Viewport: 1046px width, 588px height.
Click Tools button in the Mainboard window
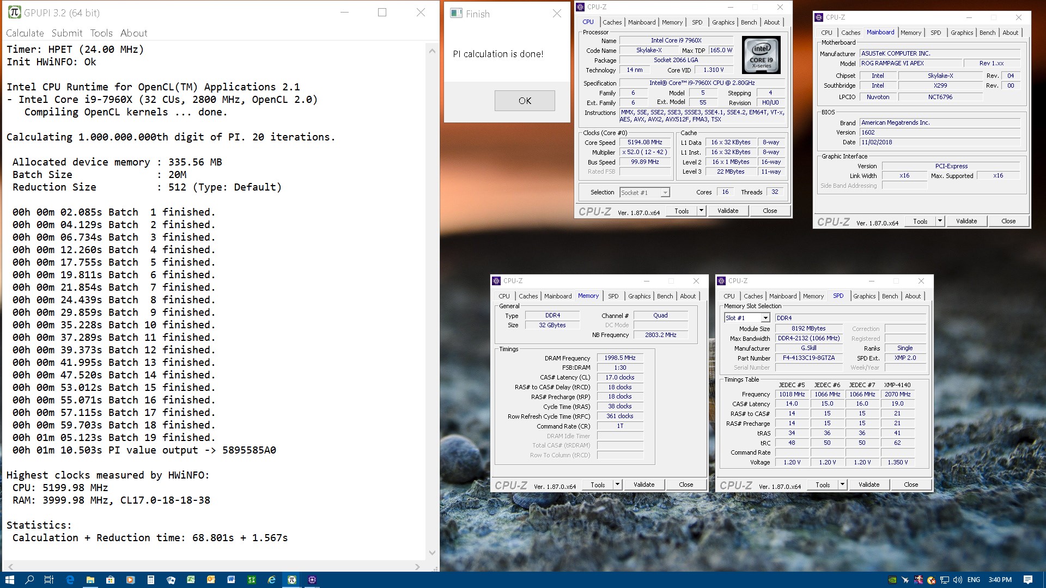(x=920, y=221)
